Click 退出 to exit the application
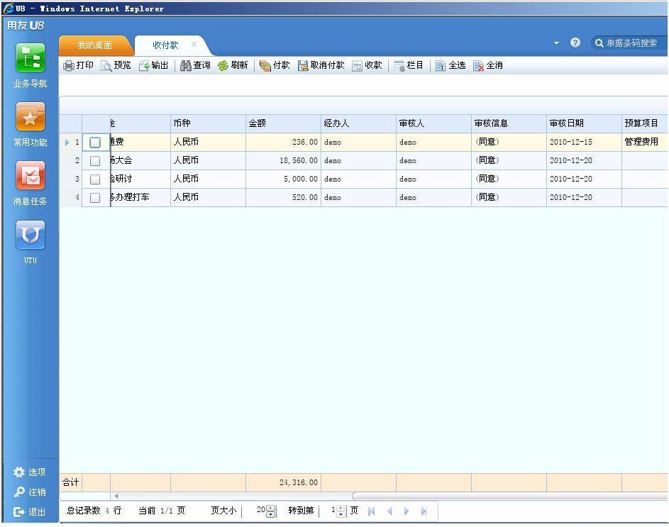Image resolution: width=669 pixels, height=527 pixels. [x=29, y=511]
